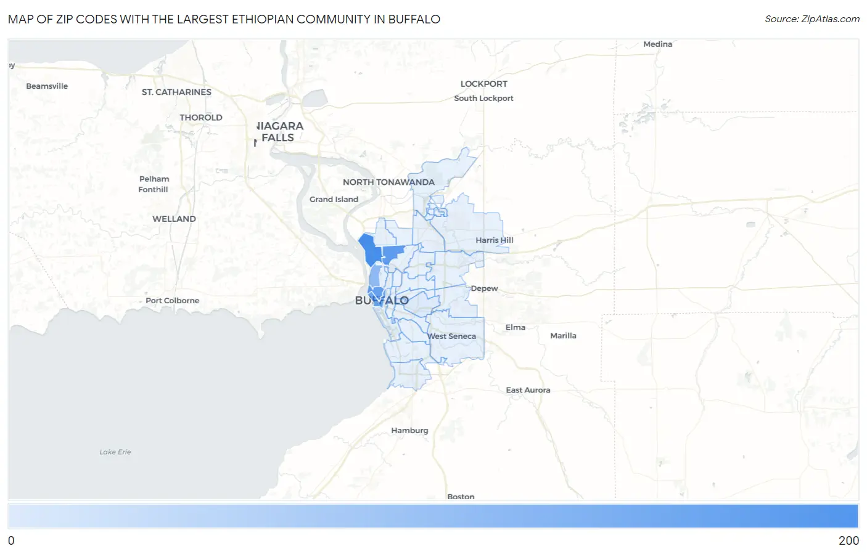This screenshot has height=554, width=867.
Task: Click the Hamburg town label
Action: (x=409, y=430)
